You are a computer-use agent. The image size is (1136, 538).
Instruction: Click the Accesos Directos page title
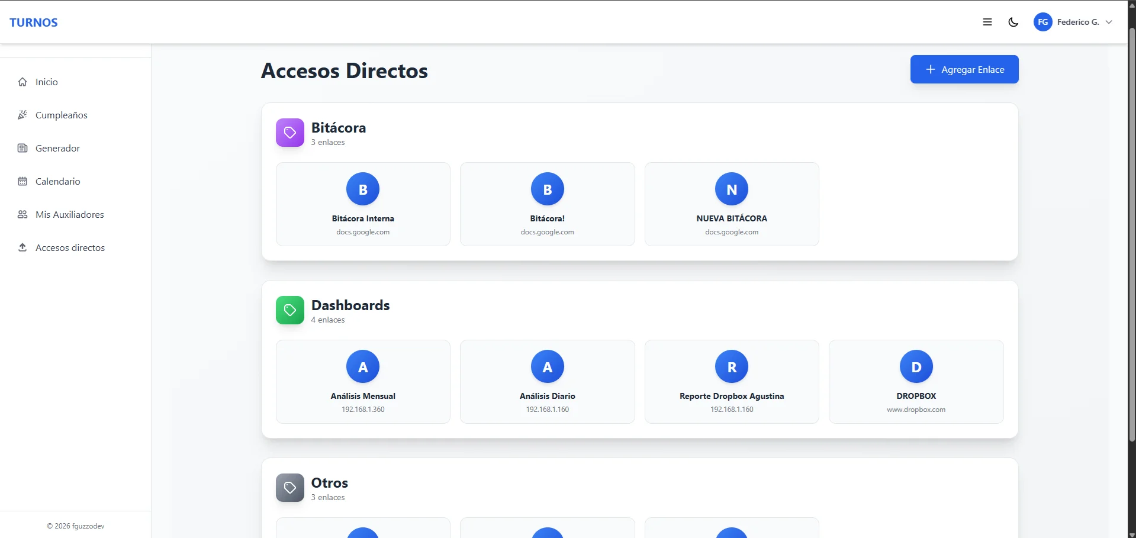[x=345, y=70]
